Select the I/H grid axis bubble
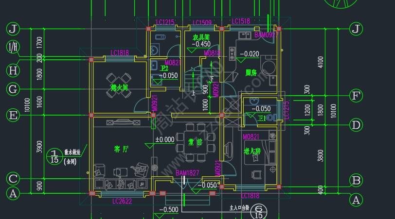395x219 pixels. 13,47
